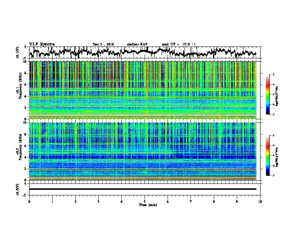Click the ch.1 colorbar log(PSD) label
Viewport: 293px width, 226px height.
tap(277, 96)
